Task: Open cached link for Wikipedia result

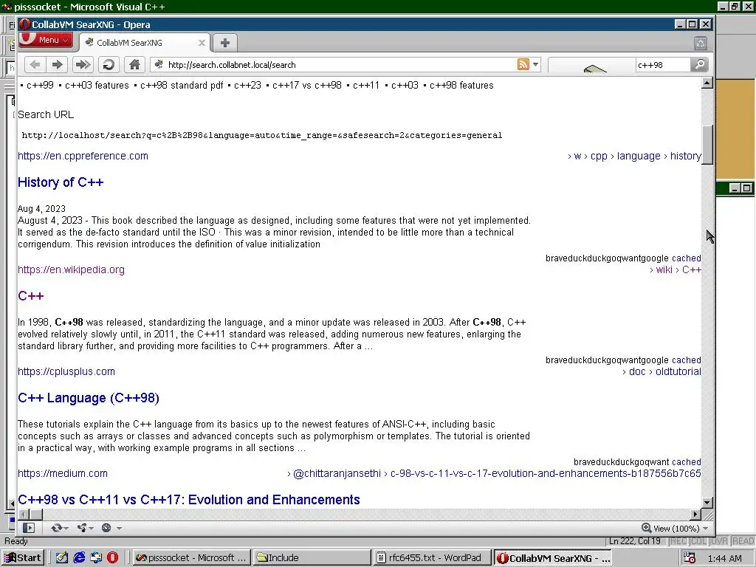Action: [686, 360]
